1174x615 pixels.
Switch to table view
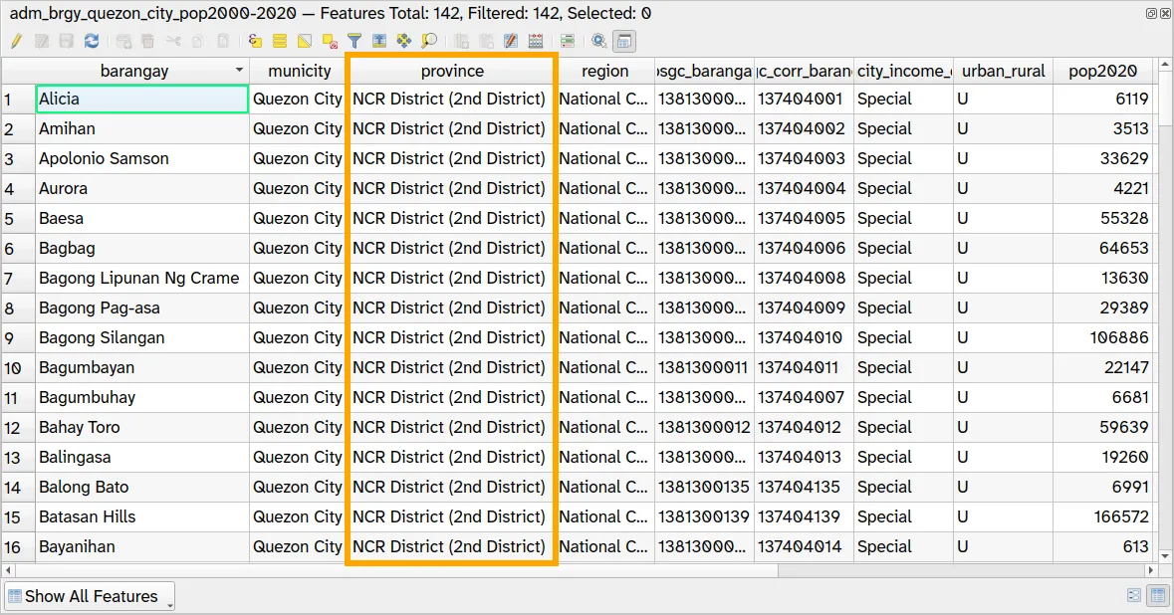tap(1157, 596)
